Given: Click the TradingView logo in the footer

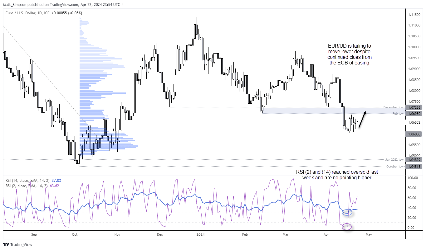Looking at the screenshot, I should (18, 244).
